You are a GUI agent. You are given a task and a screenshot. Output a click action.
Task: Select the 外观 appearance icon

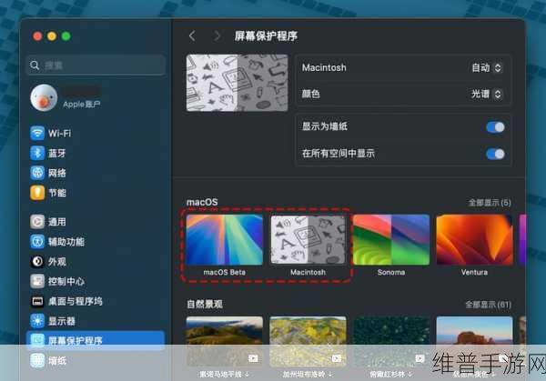37,261
